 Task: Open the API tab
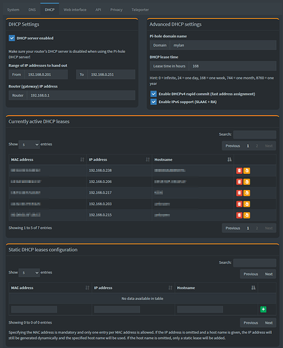[x=98, y=10]
